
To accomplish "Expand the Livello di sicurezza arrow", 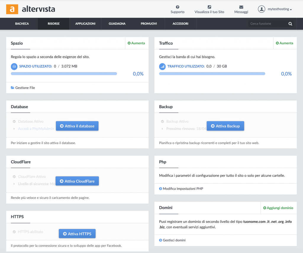I will 14,184.
